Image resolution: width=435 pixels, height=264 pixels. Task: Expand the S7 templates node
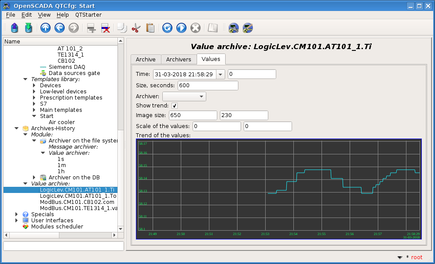pyautogui.click(x=34, y=104)
